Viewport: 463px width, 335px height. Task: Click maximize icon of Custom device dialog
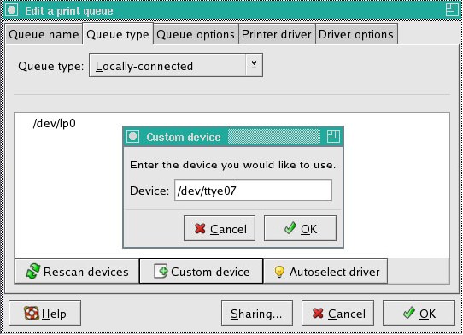(x=333, y=137)
